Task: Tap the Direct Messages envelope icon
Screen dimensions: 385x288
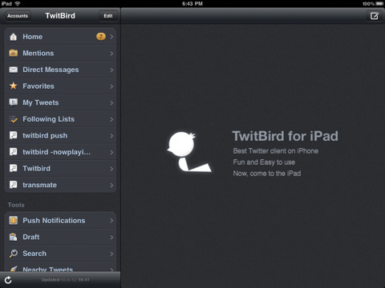Action: click(13, 70)
